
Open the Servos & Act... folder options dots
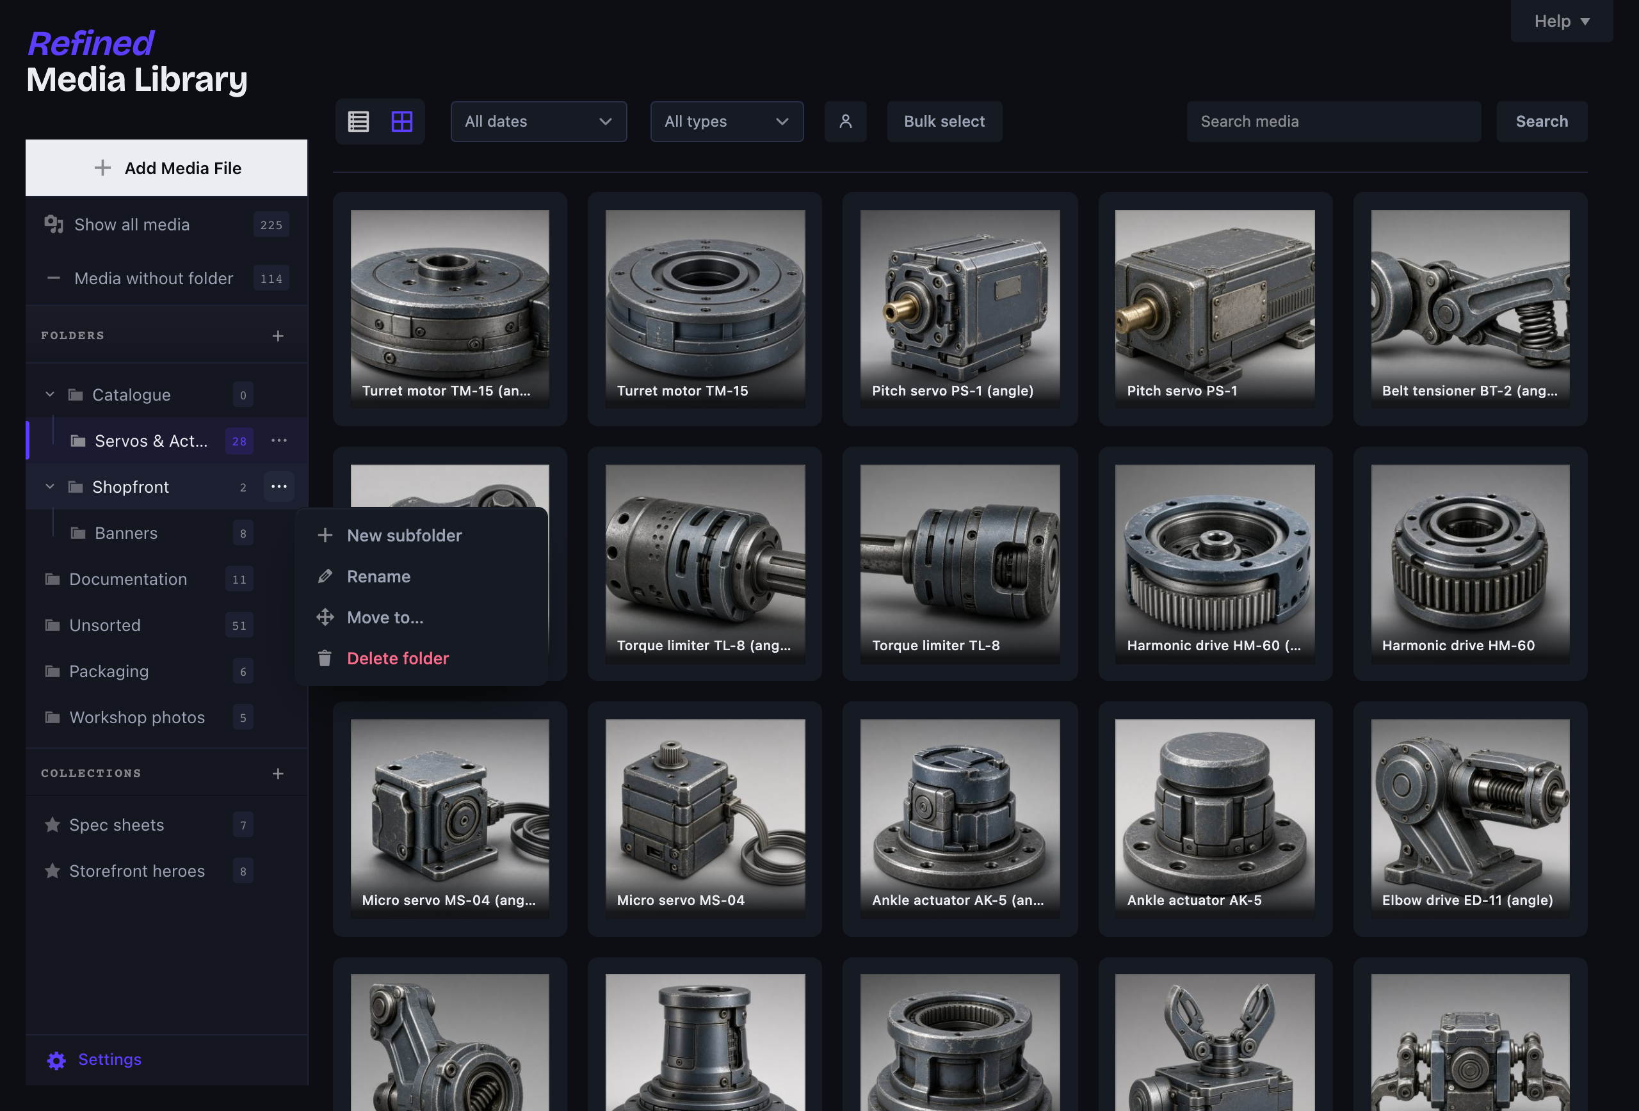tap(279, 440)
